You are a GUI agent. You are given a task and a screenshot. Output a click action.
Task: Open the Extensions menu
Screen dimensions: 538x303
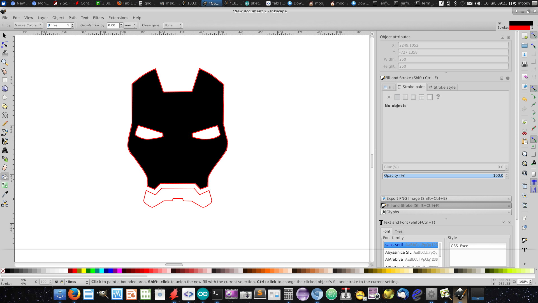tap(118, 18)
